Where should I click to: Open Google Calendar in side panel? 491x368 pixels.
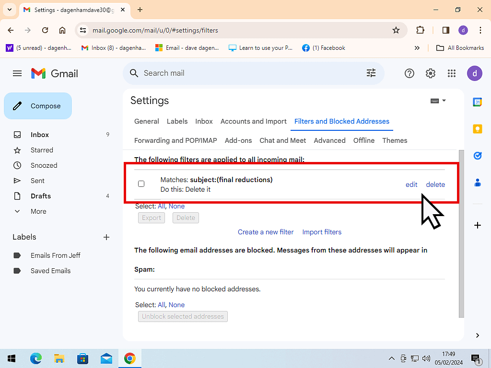click(477, 102)
